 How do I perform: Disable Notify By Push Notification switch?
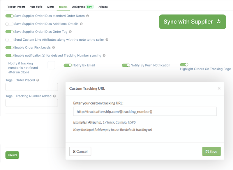(126, 65)
